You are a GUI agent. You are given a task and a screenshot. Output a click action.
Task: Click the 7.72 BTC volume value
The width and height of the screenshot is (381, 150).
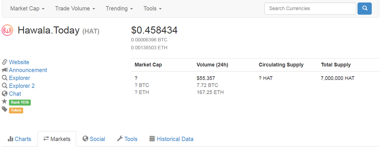click(207, 85)
